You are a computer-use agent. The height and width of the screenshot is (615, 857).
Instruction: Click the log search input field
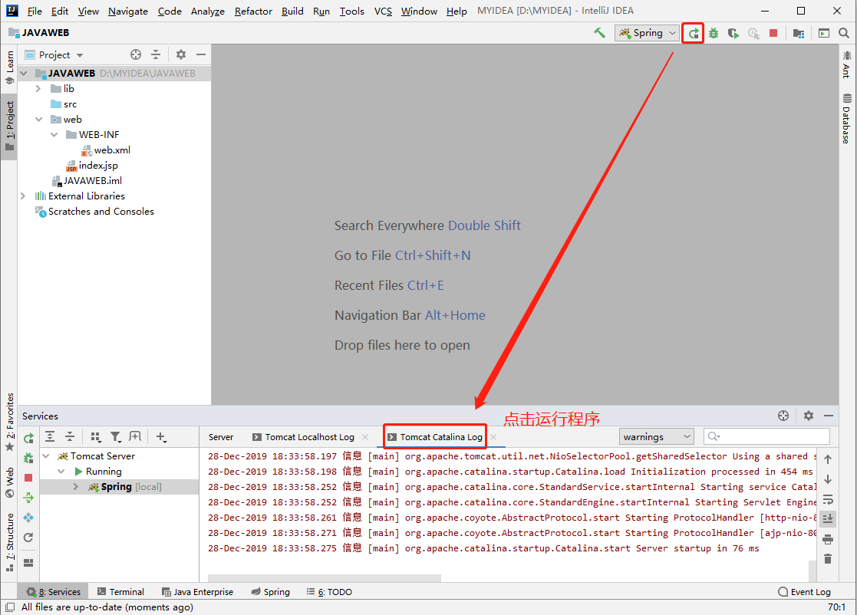tap(766, 436)
